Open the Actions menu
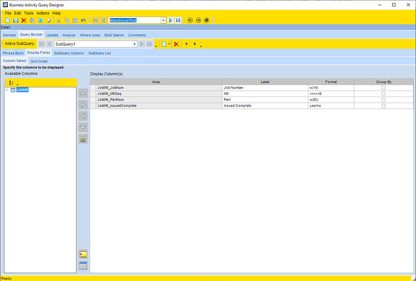Image resolution: width=416 pixels, height=281 pixels. click(x=43, y=13)
